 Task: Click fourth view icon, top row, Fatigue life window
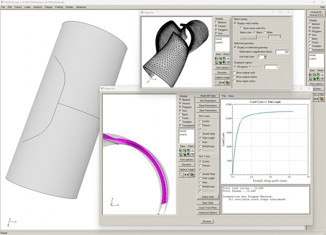click(192, 151)
